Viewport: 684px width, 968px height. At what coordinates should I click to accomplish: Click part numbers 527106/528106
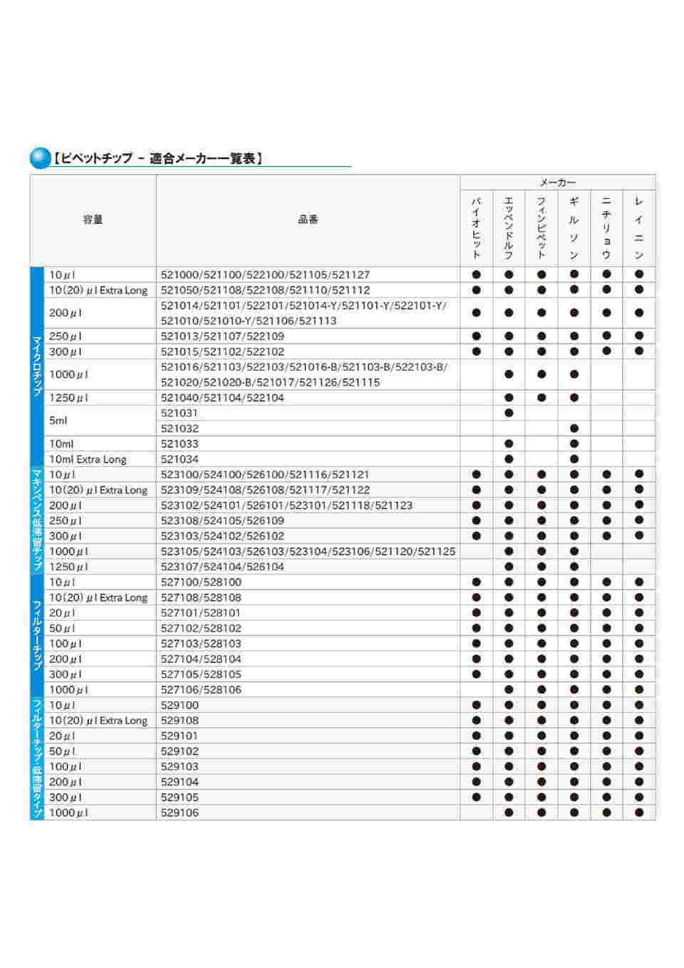pos(201,690)
